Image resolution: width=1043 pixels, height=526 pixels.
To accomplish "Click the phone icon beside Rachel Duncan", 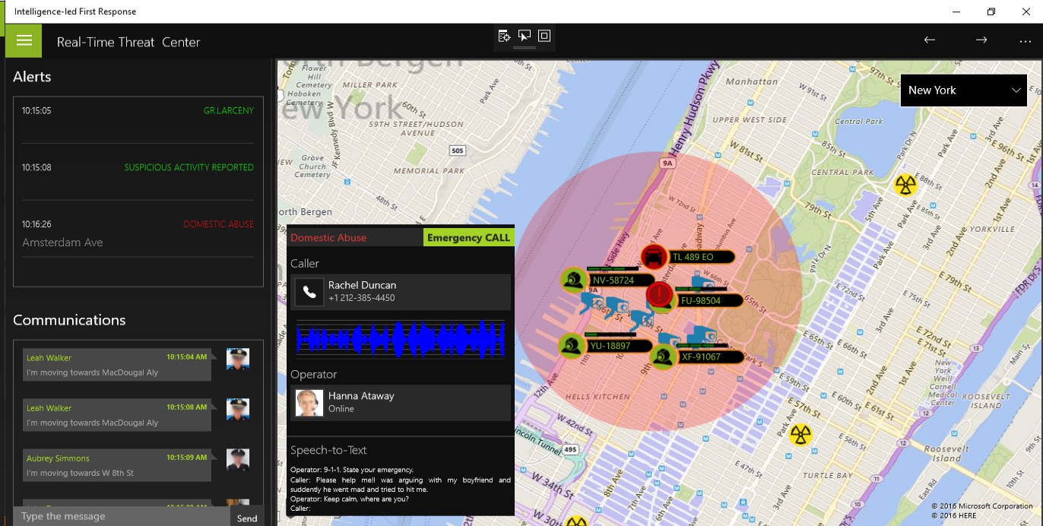I will click(x=309, y=292).
